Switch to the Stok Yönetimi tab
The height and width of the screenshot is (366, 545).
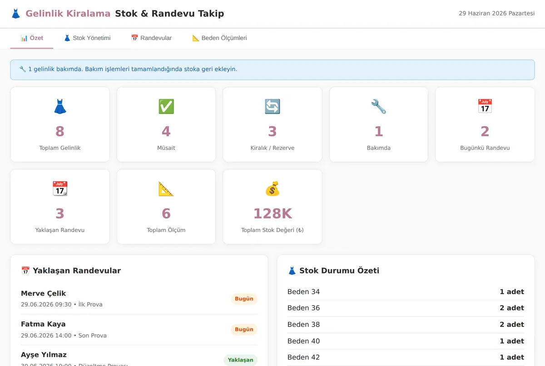coord(87,38)
